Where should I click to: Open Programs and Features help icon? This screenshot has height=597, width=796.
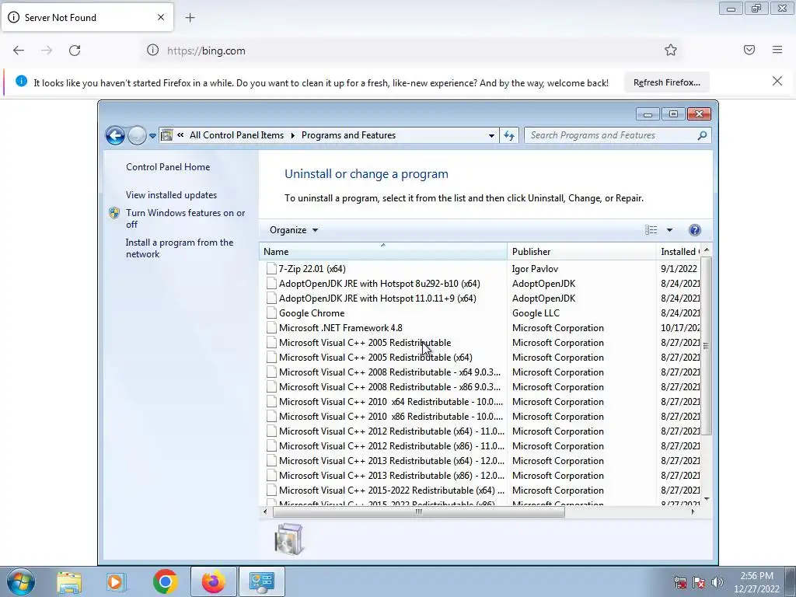tap(694, 230)
